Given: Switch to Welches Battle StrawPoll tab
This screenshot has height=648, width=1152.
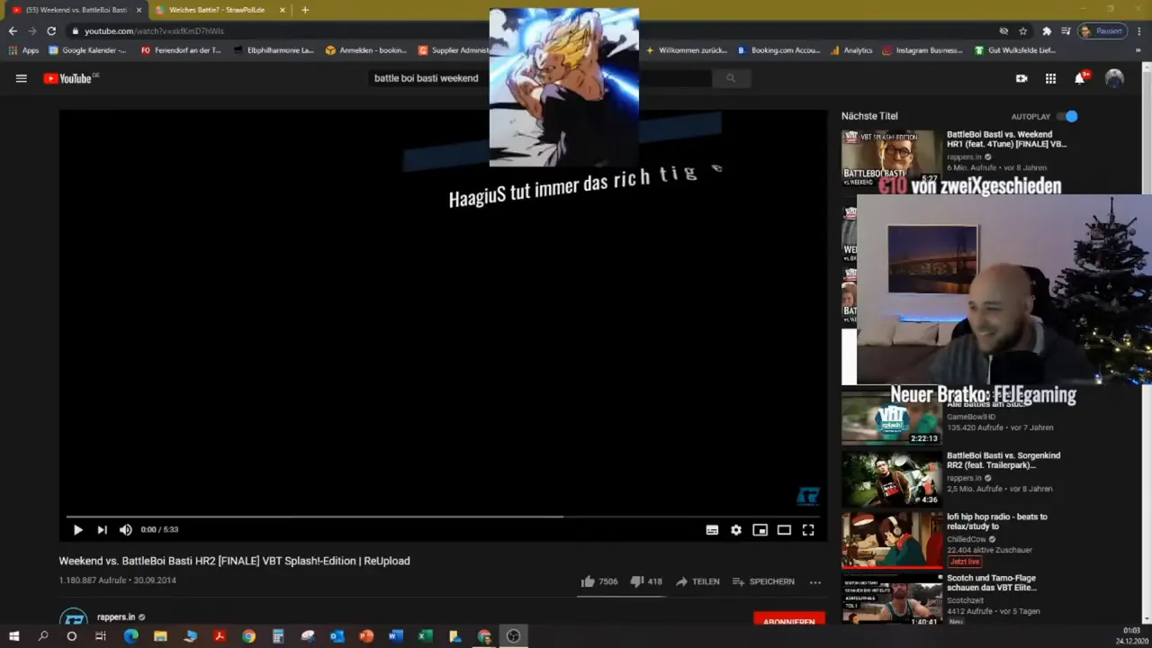Looking at the screenshot, I should pos(216,10).
